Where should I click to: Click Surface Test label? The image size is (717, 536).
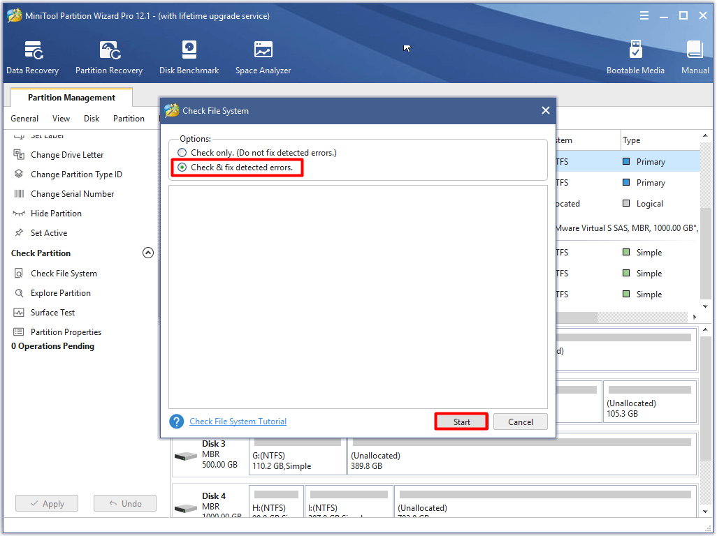pyautogui.click(x=52, y=312)
